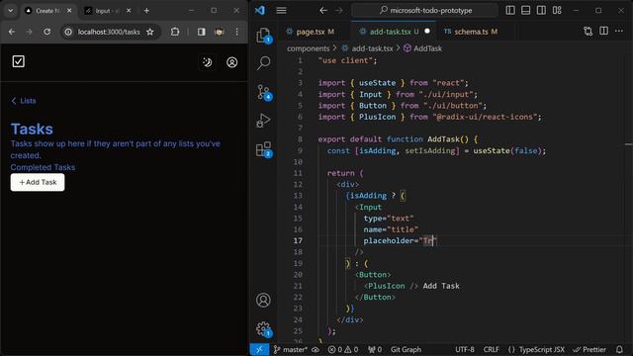The image size is (633, 356).
Task: Open editor More Actions menu
Action: tap(619, 31)
